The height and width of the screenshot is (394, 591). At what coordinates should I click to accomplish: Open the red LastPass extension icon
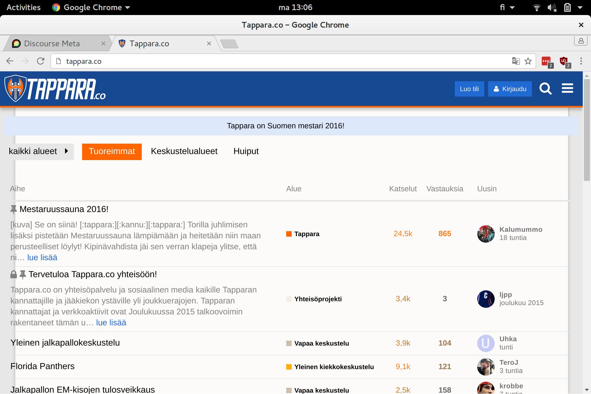(x=546, y=61)
